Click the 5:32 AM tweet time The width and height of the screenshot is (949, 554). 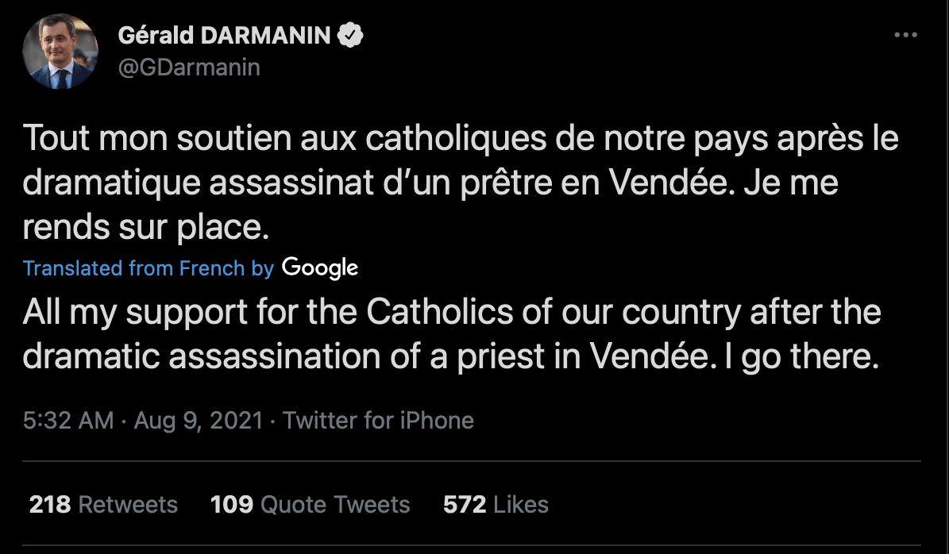68,420
